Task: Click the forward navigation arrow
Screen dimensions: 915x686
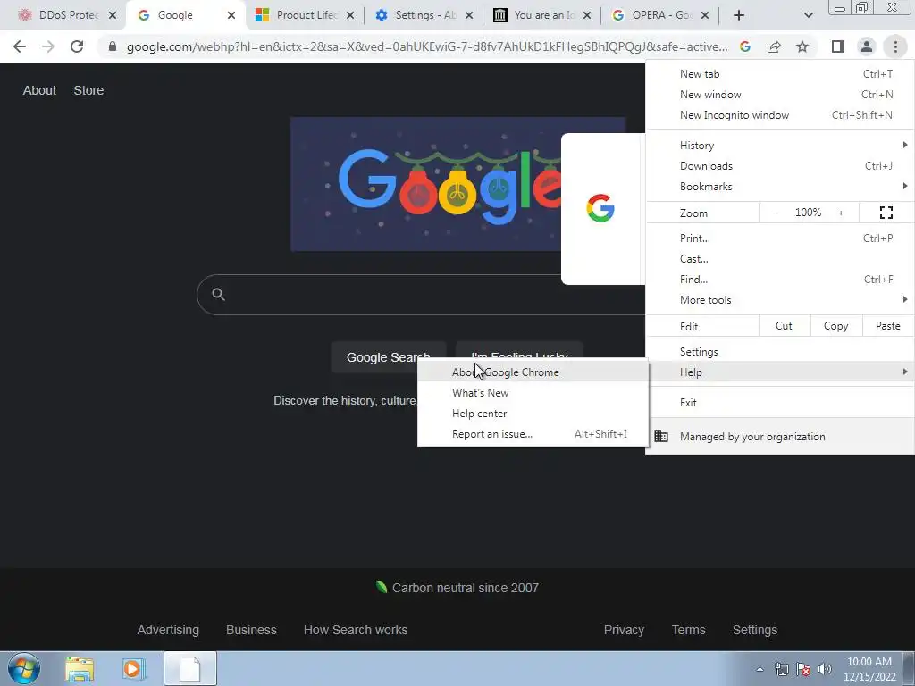Action: (x=48, y=46)
